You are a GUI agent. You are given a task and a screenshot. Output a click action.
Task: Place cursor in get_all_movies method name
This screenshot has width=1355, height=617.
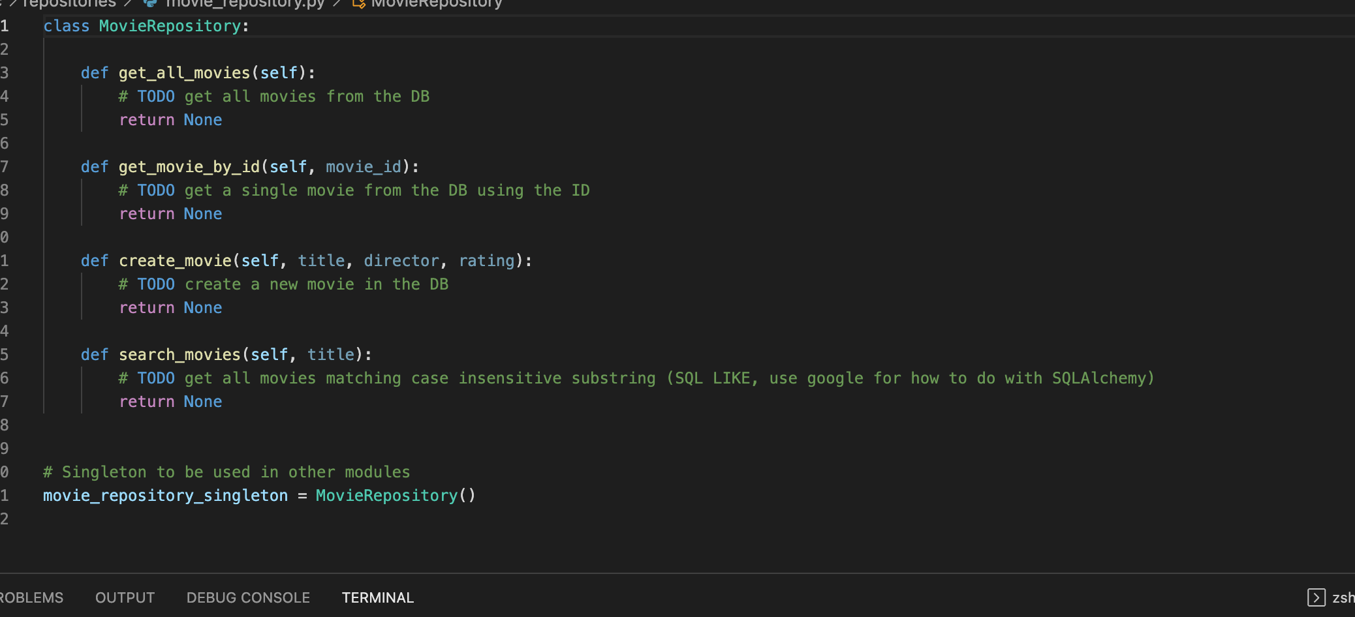[x=185, y=72]
